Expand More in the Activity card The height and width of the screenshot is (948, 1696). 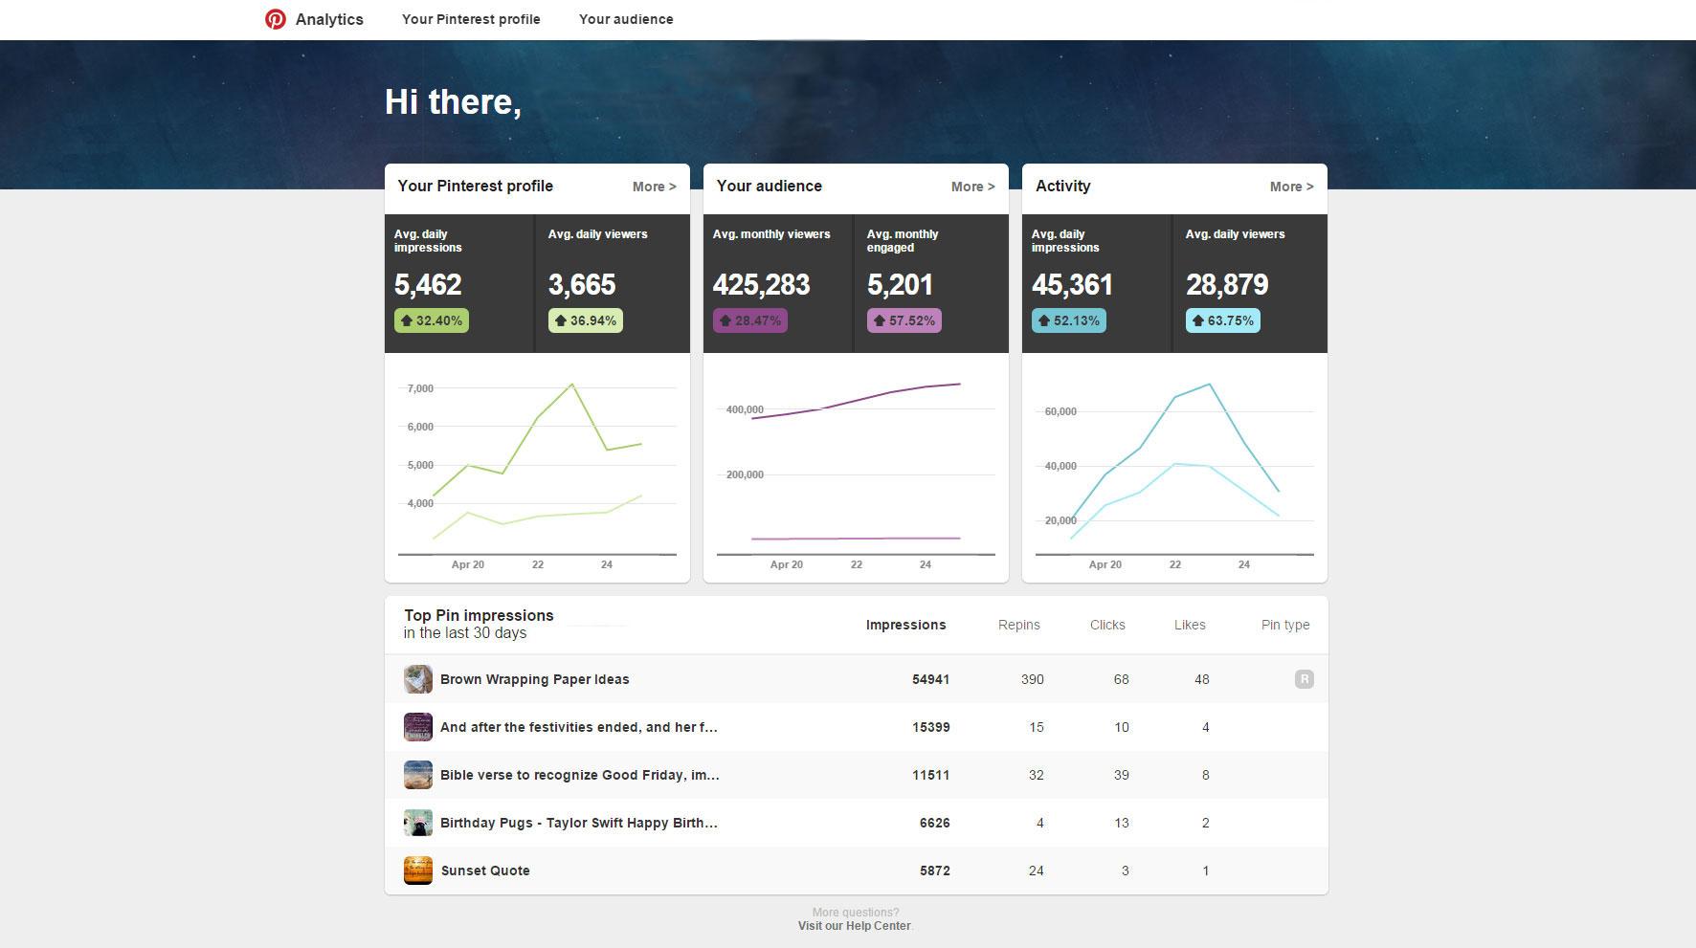1291,187
